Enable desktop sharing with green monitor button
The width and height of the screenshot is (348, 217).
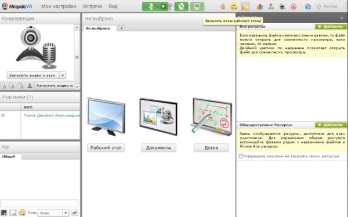(x=197, y=6)
